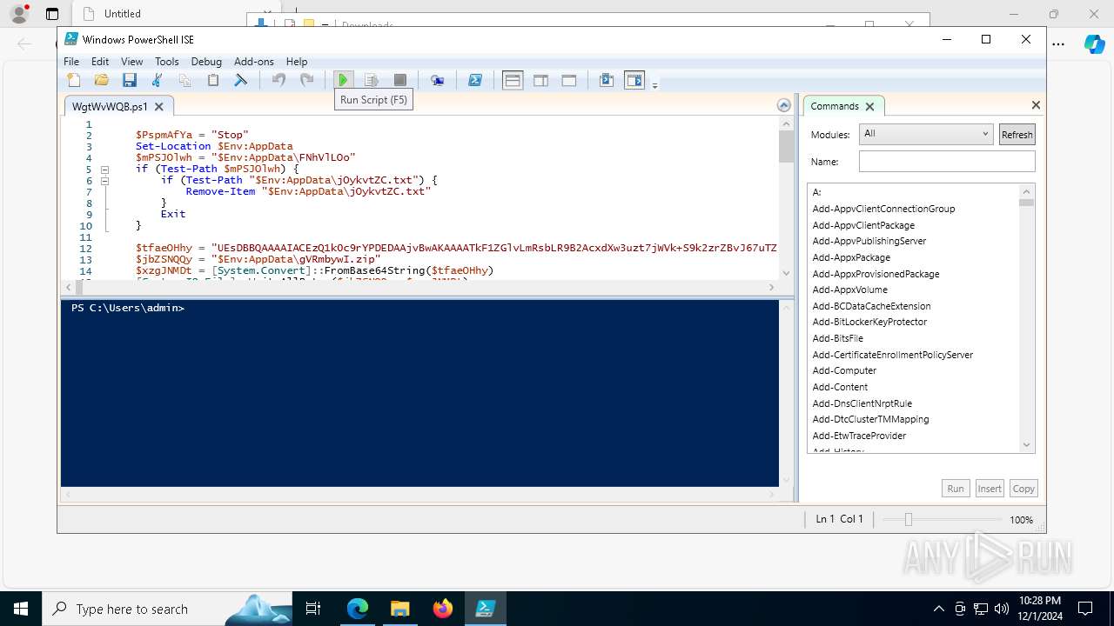This screenshot has height=626, width=1114.
Task: Click the Run Selection icon
Action: click(x=372, y=80)
